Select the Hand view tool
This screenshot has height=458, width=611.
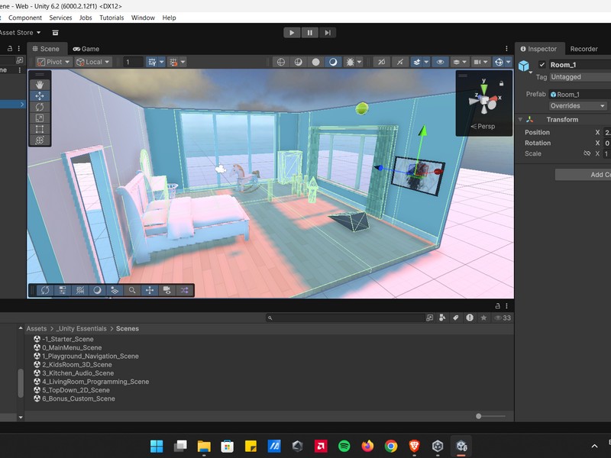40,85
